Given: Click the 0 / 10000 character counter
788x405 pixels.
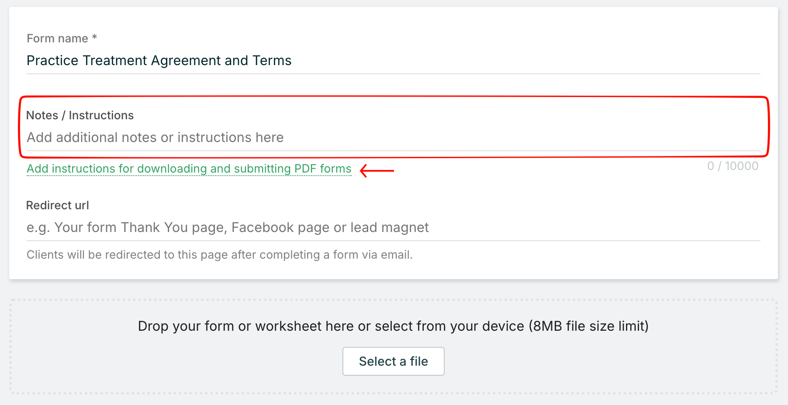Looking at the screenshot, I should 733,166.
